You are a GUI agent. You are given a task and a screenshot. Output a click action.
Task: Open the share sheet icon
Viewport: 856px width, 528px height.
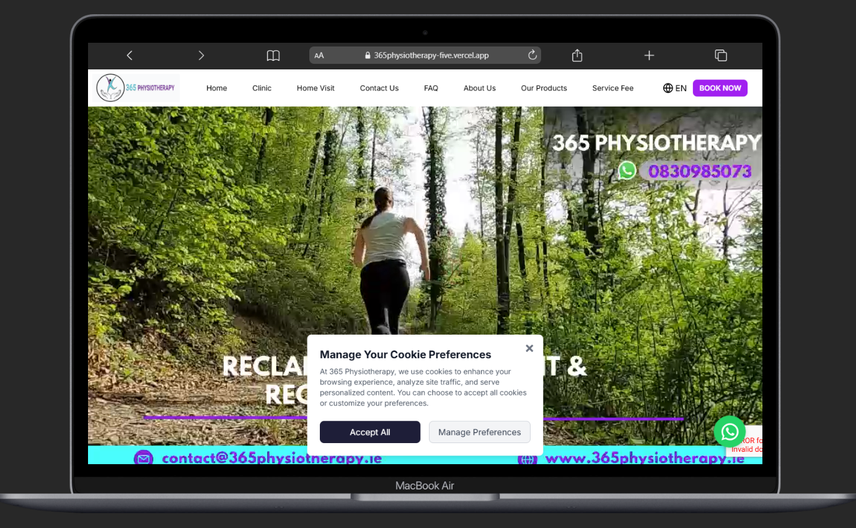pos(577,56)
